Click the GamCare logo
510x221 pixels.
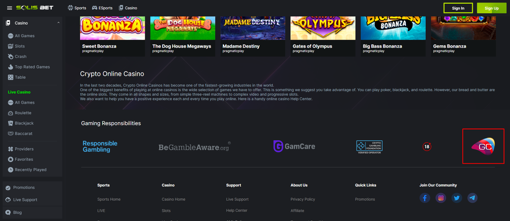pyautogui.click(x=294, y=146)
